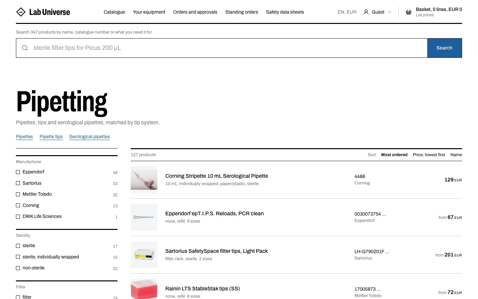Tick the Eppendorf manufacturer checkbox

click(18, 172)
